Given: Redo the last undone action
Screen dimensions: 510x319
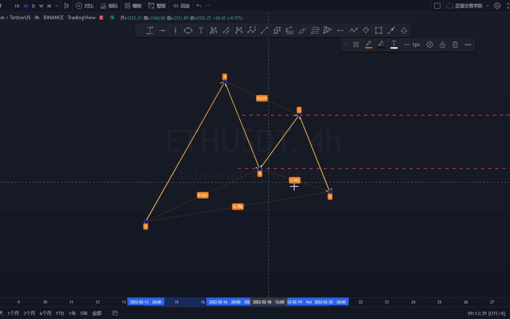Looking at the screenshot, I should pyautogui.click(x=208, y=6).
